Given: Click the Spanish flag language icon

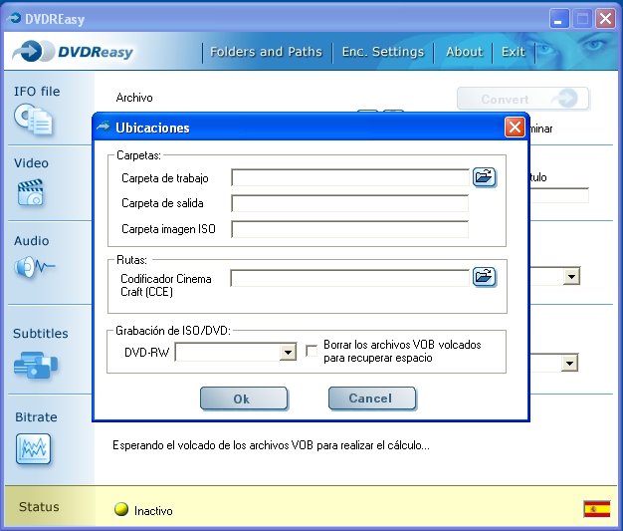Looking at the screenshot, I should pyautogui.click(x=597, y=509).
